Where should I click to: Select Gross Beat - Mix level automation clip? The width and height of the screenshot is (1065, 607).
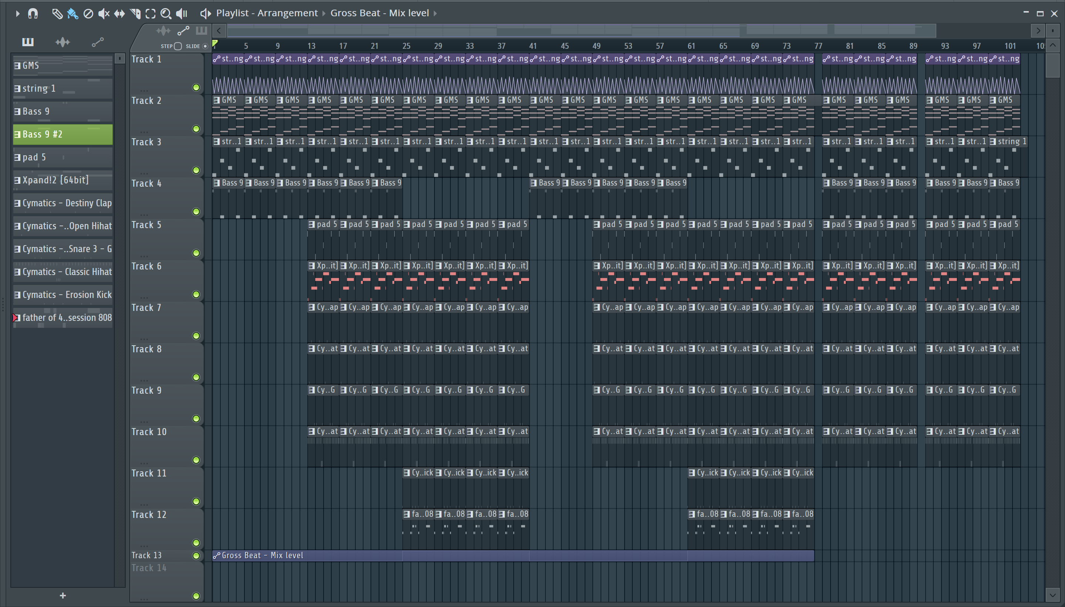pos(513,555)
